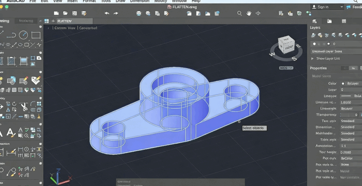The image size is (362, 186).
Task: Select the Gradient fill tool
Action: click(24, 61)
